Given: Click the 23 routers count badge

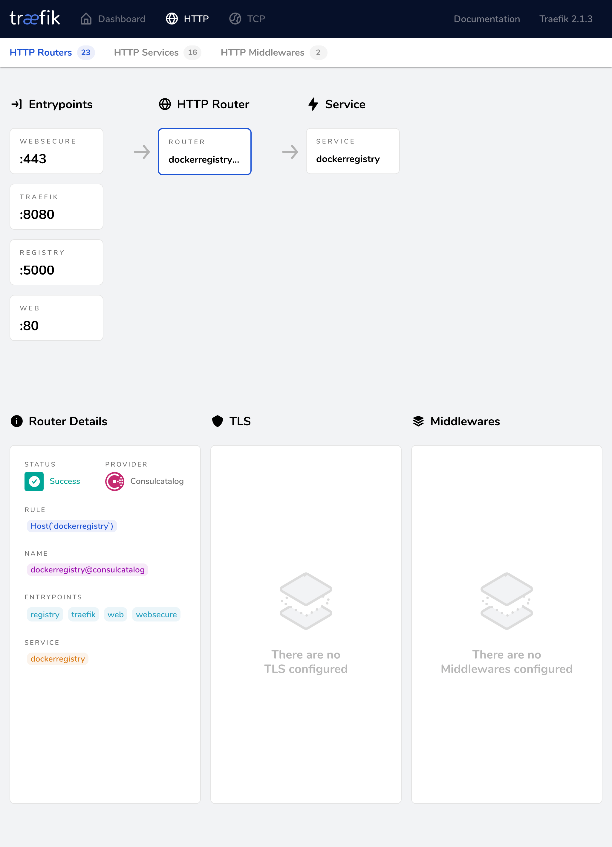Looking at the screenshot, I should coord(86,52).
